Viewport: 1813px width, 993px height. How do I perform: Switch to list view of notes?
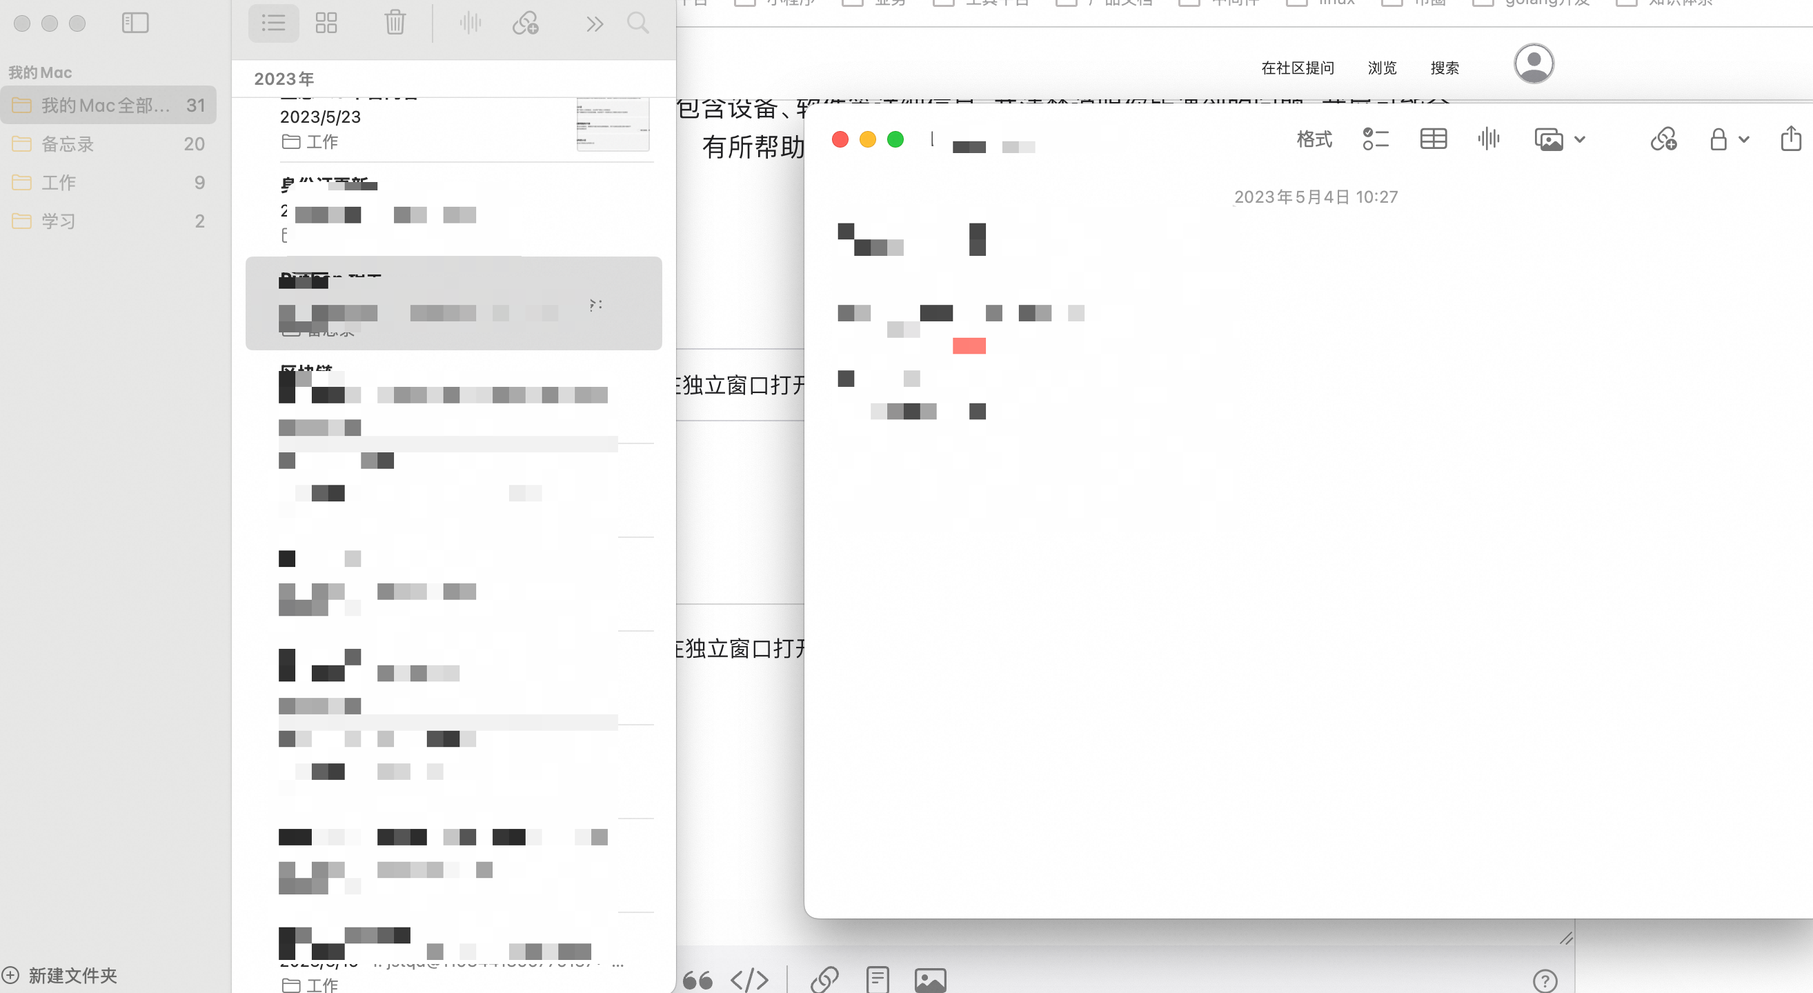[x=273, y=23]
